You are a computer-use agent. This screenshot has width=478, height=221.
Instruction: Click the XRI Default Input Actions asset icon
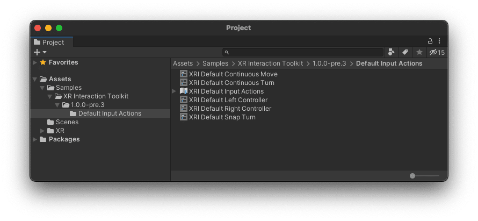click(184, 91)
